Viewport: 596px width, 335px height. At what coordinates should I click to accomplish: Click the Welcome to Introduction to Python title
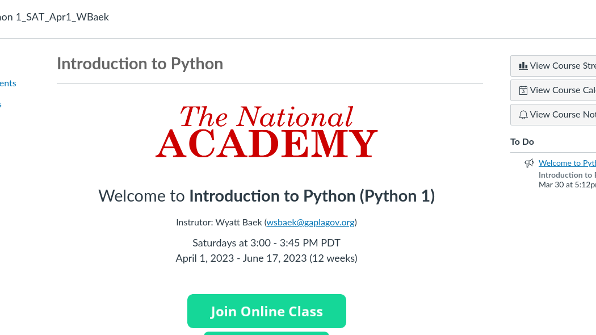[267, 196]
